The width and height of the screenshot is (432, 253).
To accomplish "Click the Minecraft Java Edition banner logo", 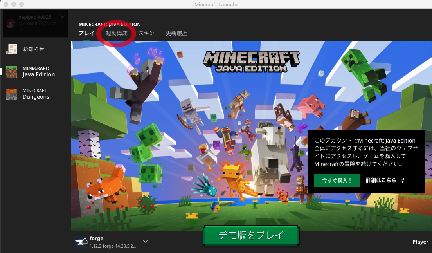I will (251, 61).
